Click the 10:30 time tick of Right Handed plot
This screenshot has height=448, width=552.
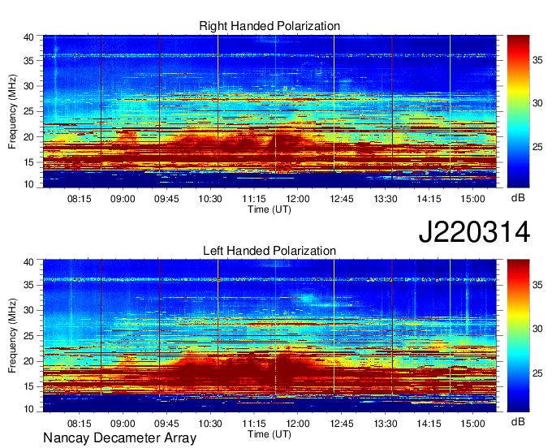(210, 199)
